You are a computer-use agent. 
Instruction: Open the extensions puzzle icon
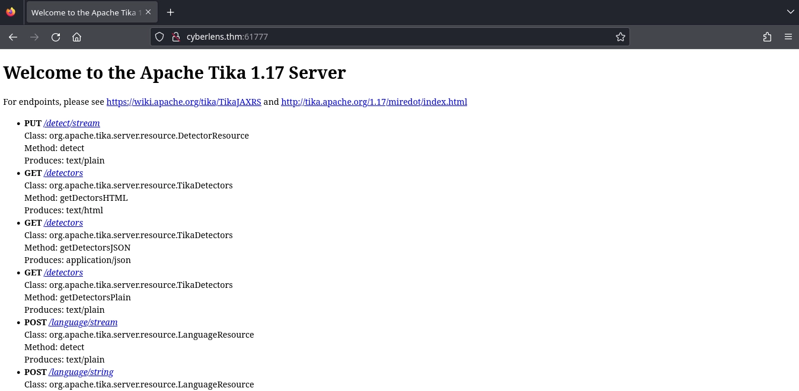click(767, 37)
